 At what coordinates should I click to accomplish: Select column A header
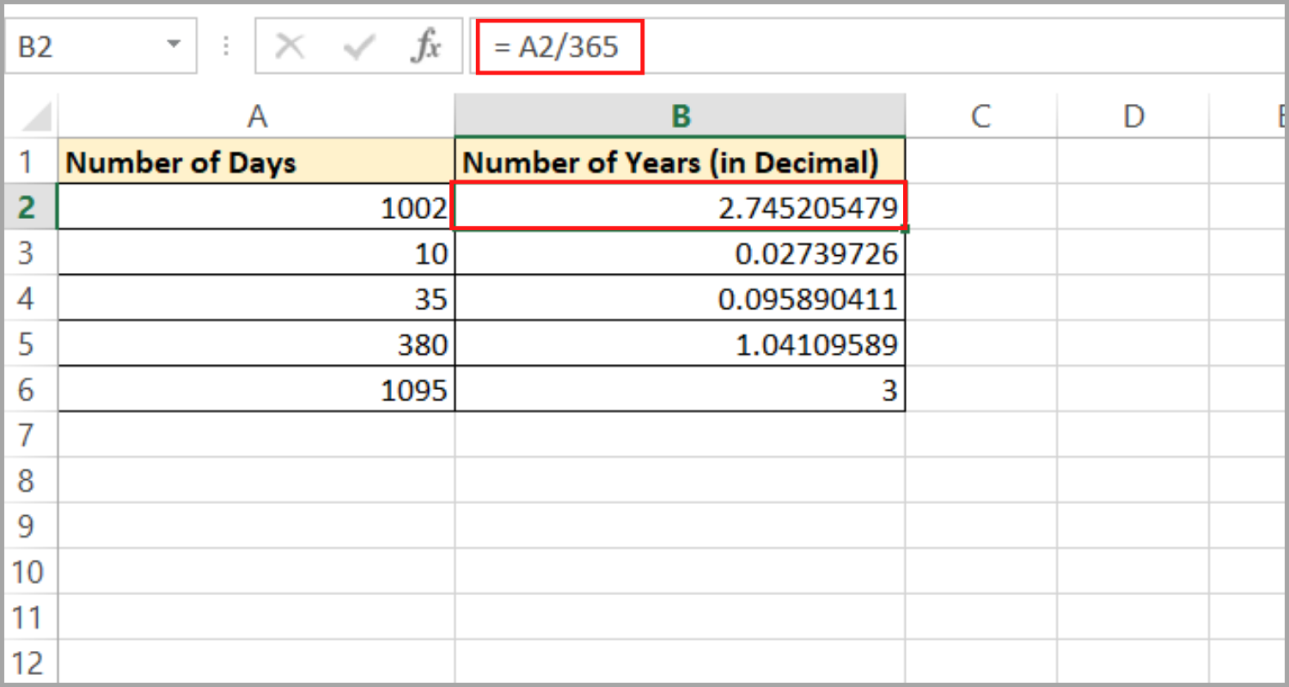pyautogui.click(x=256, y=116)
